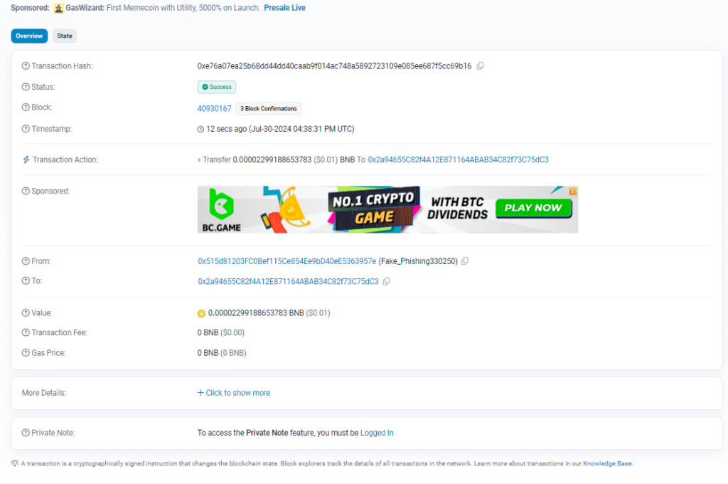
Task: Copy the transaction hash with copy icon
Action: pos(481,66)
